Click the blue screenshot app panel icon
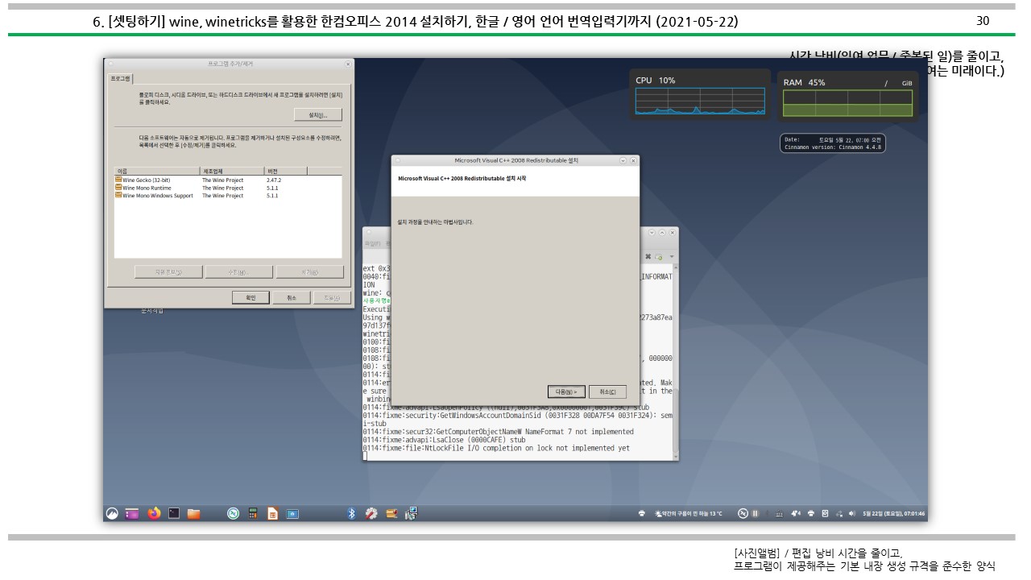 coord(292,513)
